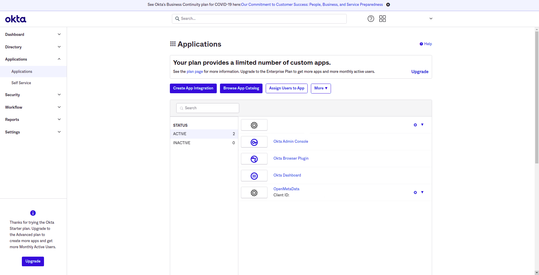
Task: Expand the Workflow sidebar section
Action: pyautogui.click(x=33, y=107)
